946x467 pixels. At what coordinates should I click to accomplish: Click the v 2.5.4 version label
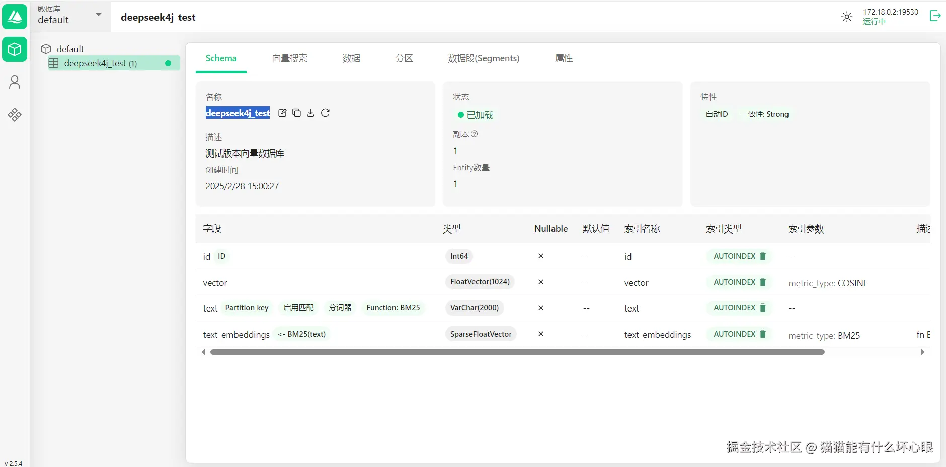tap(14, 463)
